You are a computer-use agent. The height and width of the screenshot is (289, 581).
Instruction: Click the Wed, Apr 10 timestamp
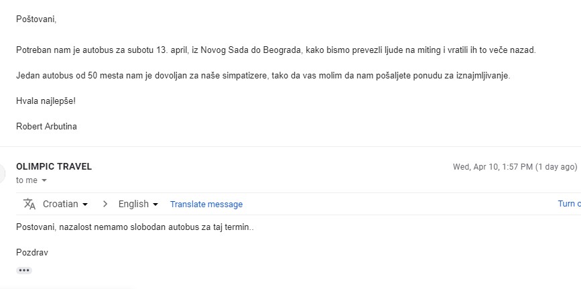tap(515, 167)
